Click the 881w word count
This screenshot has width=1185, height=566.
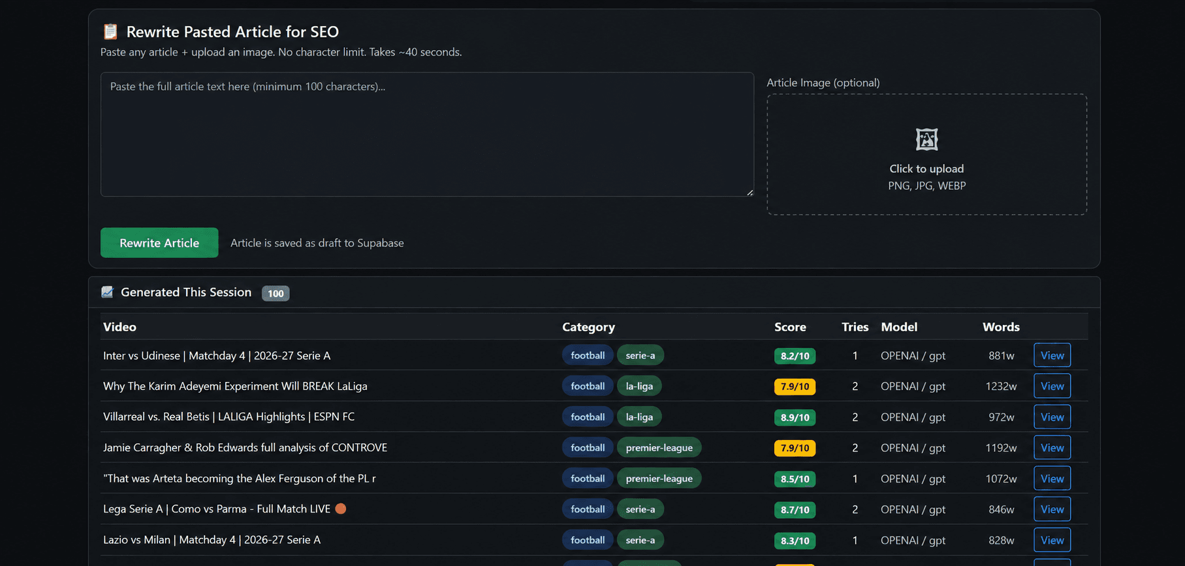click(1001, 356)
